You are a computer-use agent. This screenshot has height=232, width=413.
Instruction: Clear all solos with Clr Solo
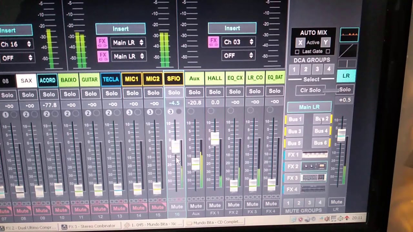pos(310,90)
